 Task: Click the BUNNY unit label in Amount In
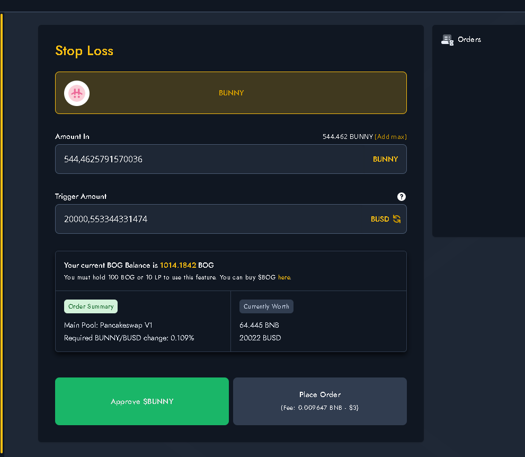pyautogui.click(x=385, y=159)
